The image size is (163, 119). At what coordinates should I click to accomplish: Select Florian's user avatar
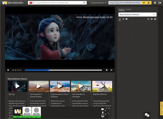[x=18, y=112]
